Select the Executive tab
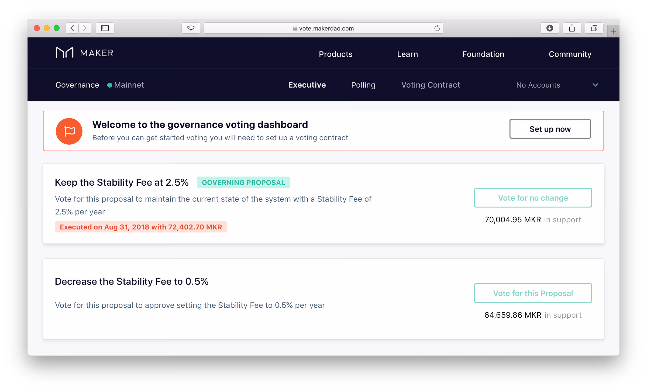This screenshot has height=392, width=647. click(x=307, y=85)
